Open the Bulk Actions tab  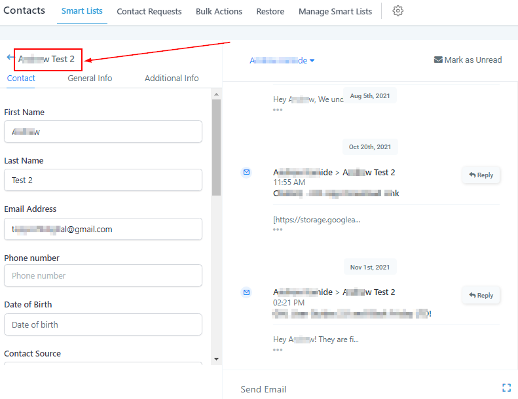pos(219,11)
